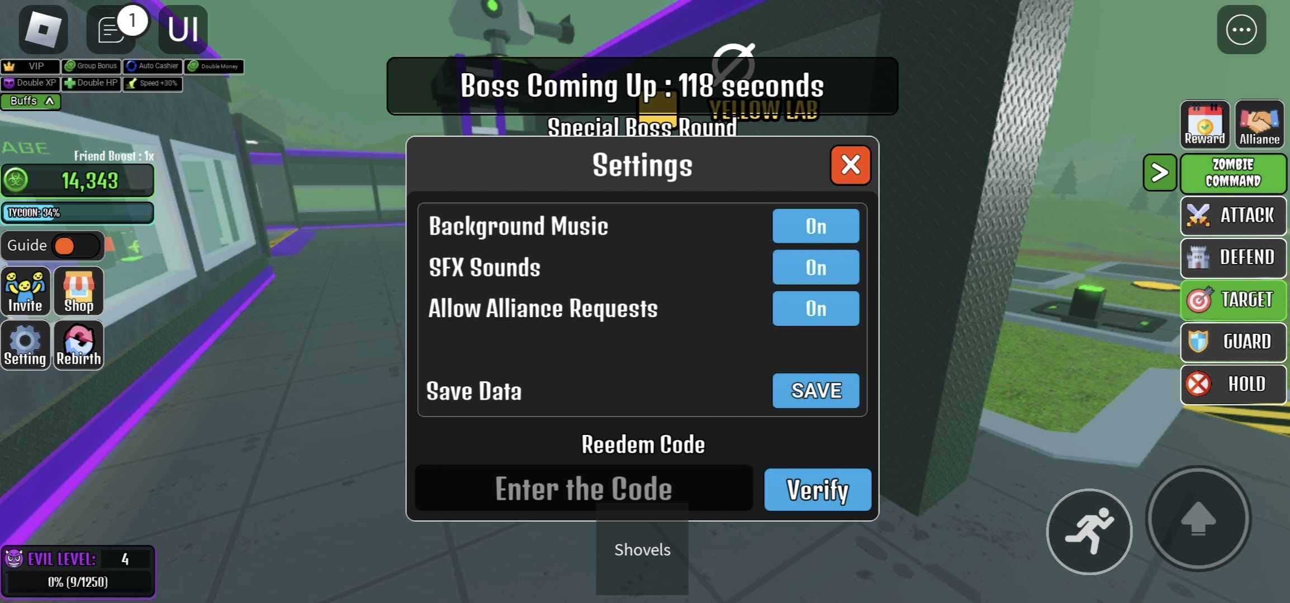Toggle Background Music on/off

(815, 226)
